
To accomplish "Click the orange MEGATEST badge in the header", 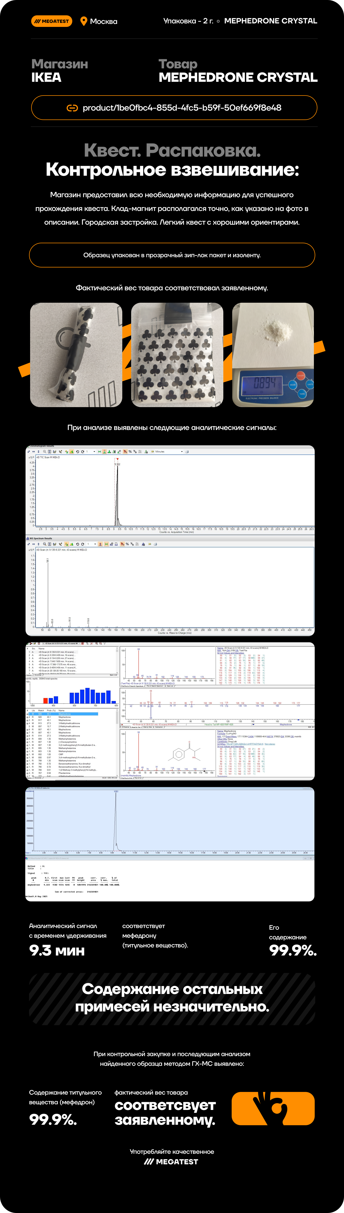I will [x=52, y=21].
